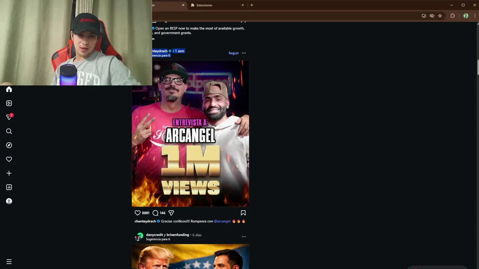Click the page vertical scrollbar thumb

[x=478, y=67]
